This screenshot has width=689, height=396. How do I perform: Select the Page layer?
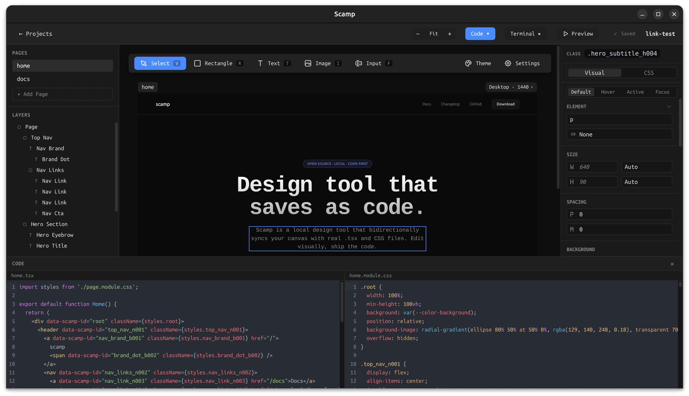pos(31,127)
